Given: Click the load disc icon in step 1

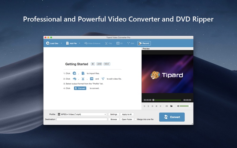Looking at the screenshot, I should click(x=74, y=73).
